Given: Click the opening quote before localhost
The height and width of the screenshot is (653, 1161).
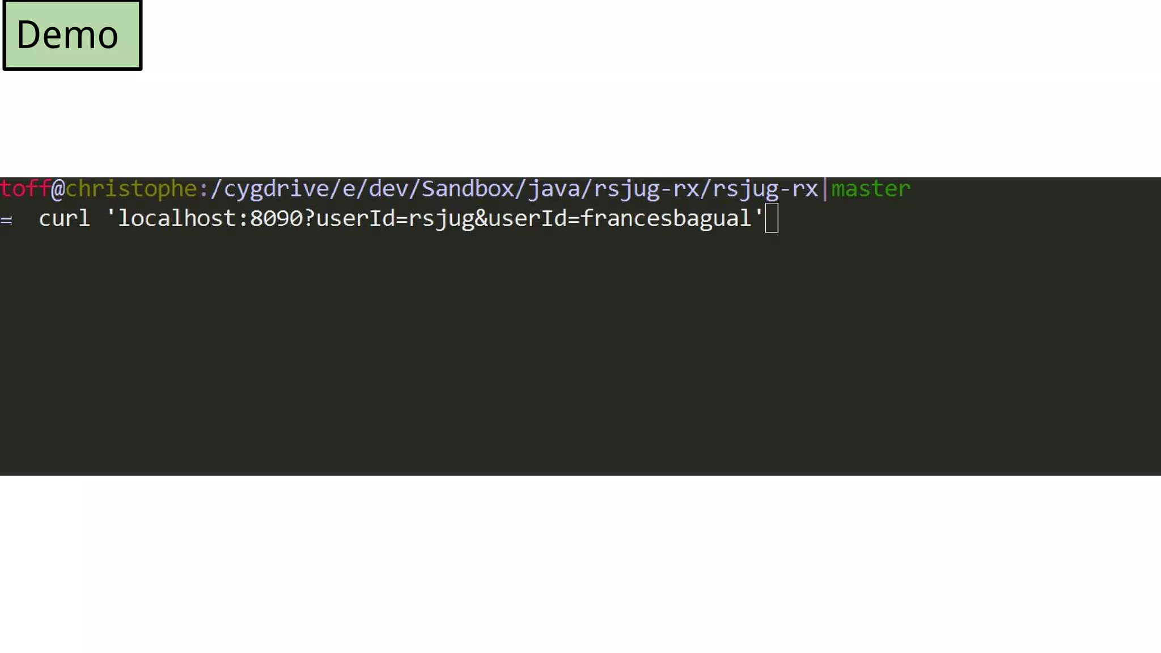Looking at the screenshot, I should [111, 213].
